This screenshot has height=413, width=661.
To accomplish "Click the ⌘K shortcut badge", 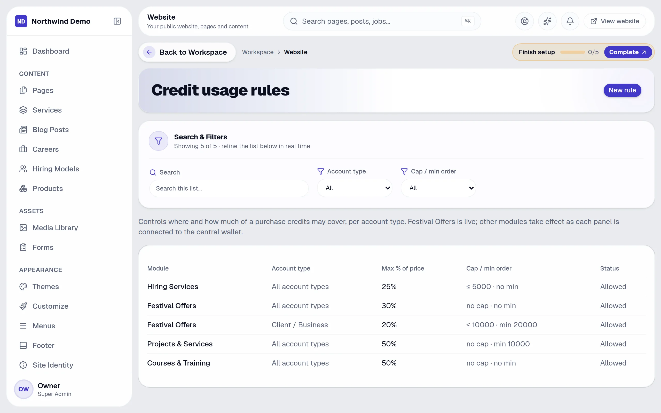I will pyautogui.click(x=468, y=21).
